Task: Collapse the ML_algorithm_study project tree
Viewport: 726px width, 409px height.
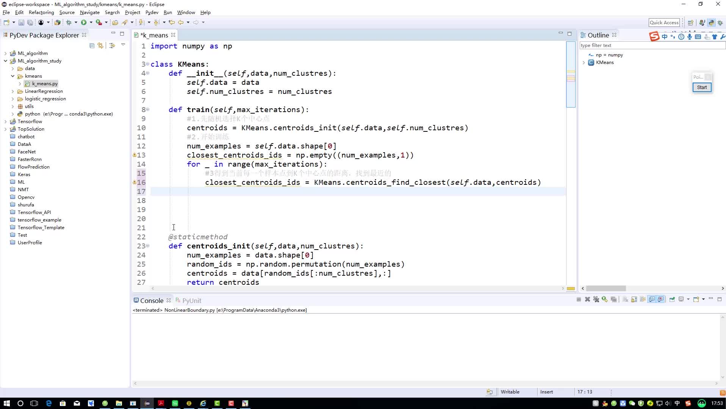Action: click(x=6, y=61)
